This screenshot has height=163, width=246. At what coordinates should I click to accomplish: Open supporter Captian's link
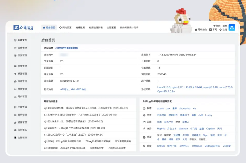click(x=211, y=129)
